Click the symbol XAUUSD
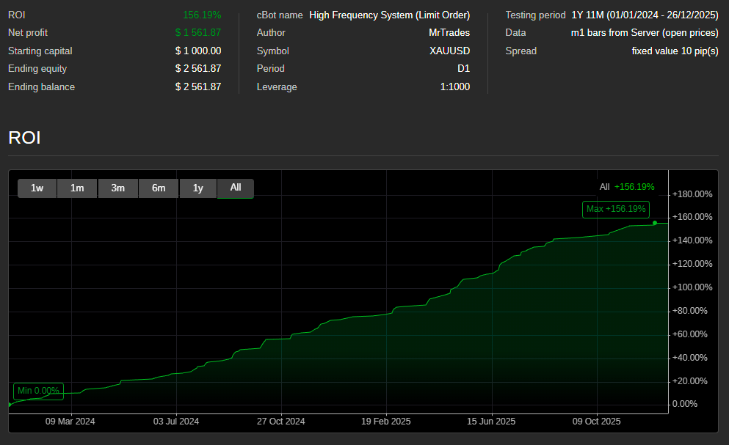This screenshot has width=729, height=445. click(x=449, y=51)
